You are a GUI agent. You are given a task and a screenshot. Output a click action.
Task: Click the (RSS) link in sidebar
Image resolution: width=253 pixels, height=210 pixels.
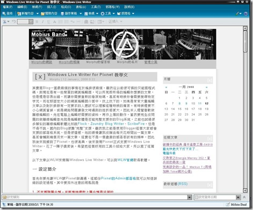point(182,184)
